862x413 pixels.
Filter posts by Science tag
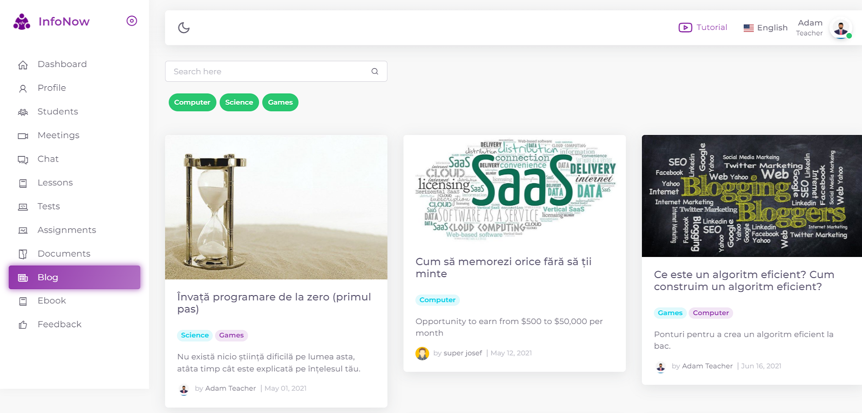click(x=239, y=102)
